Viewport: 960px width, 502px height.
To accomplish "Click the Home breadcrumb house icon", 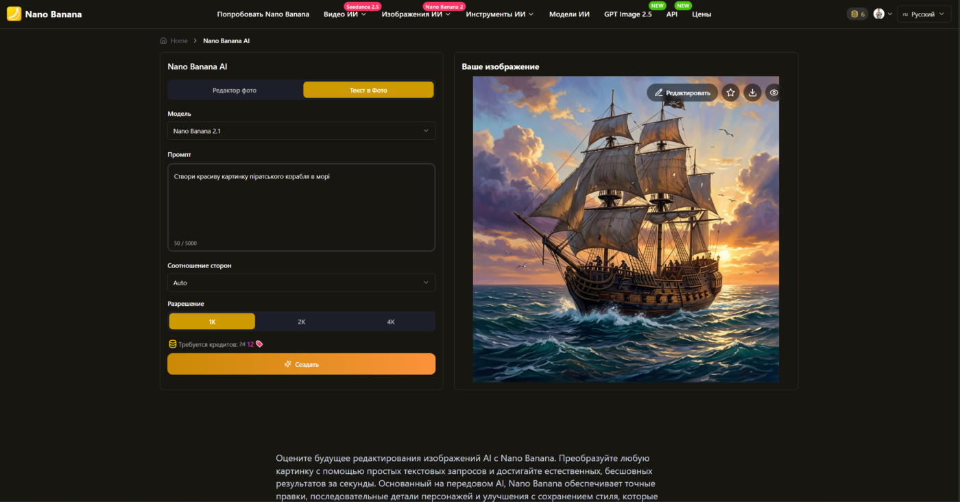I will click(163, 41).
